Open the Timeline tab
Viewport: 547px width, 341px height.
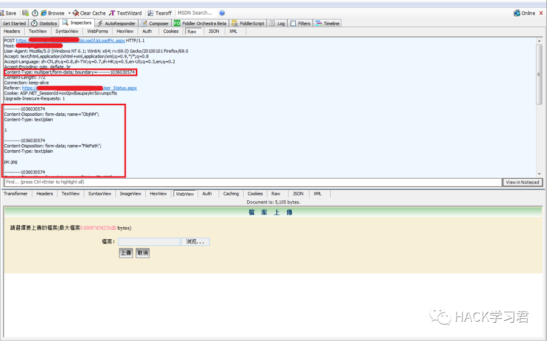pyautogui.click(x=327, y=23)
